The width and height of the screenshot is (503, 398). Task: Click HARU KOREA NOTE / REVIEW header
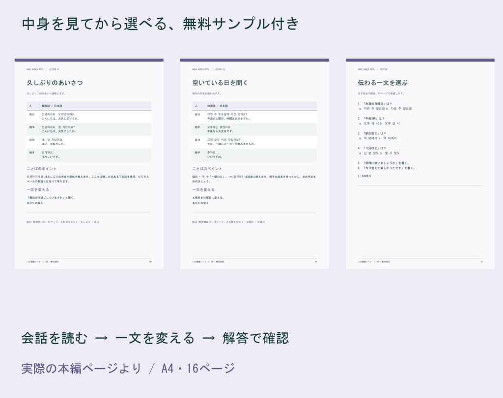pos(372,69)
